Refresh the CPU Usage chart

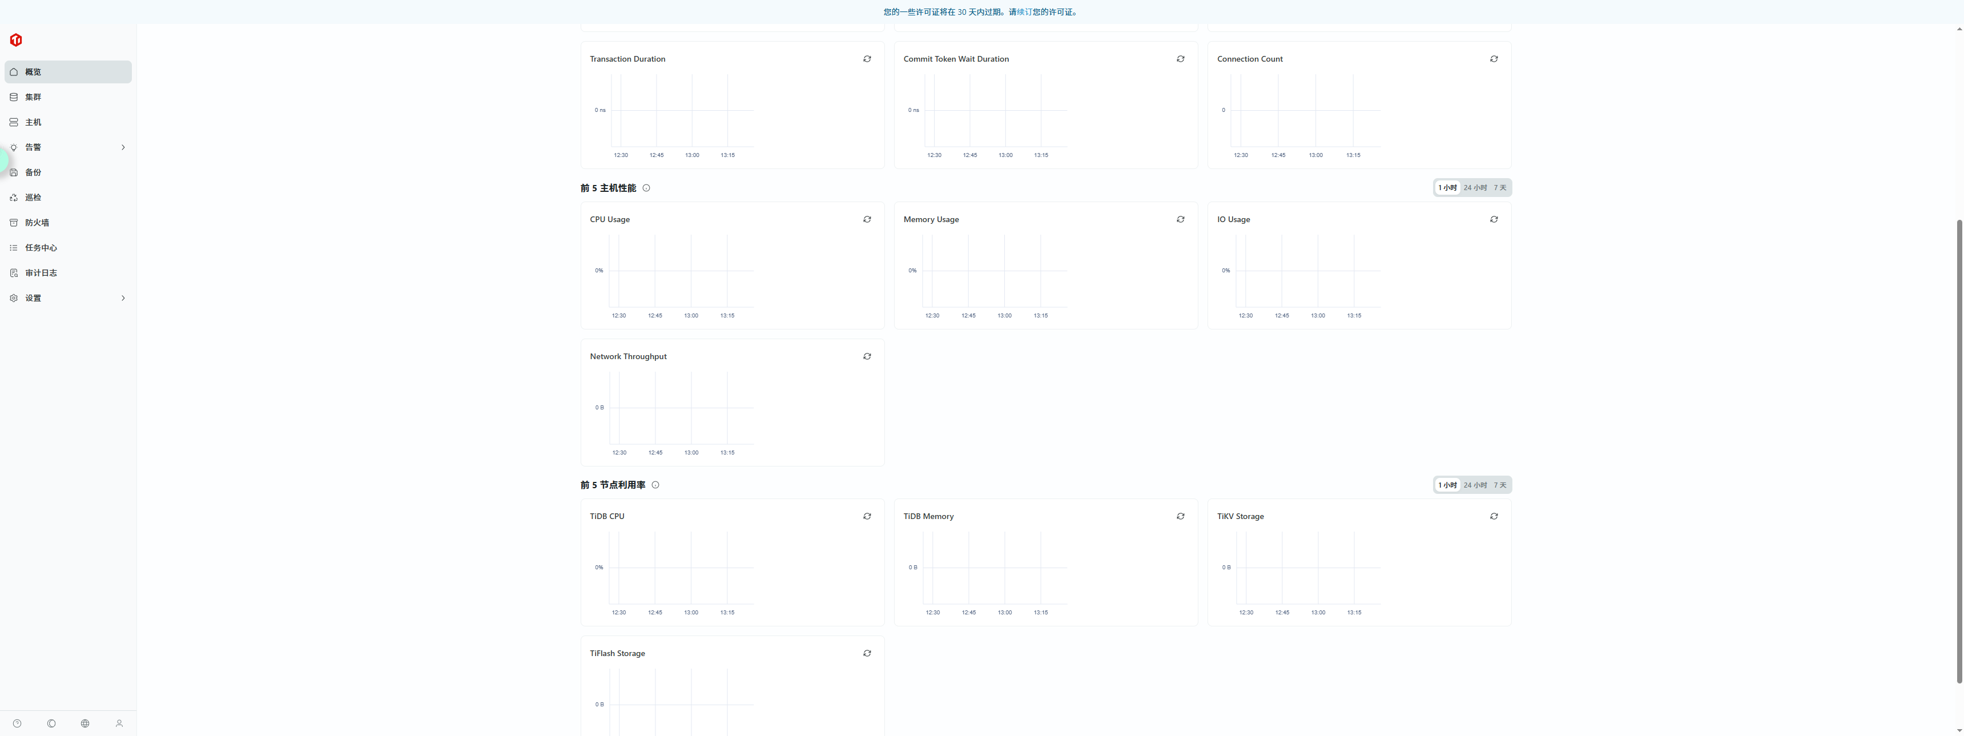click(867, 220)
